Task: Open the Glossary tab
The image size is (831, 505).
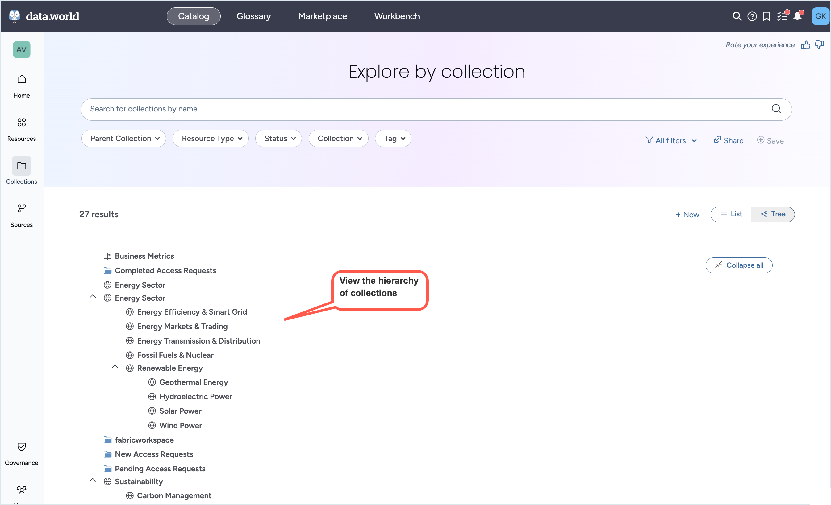Action: [x=253, y=16]
